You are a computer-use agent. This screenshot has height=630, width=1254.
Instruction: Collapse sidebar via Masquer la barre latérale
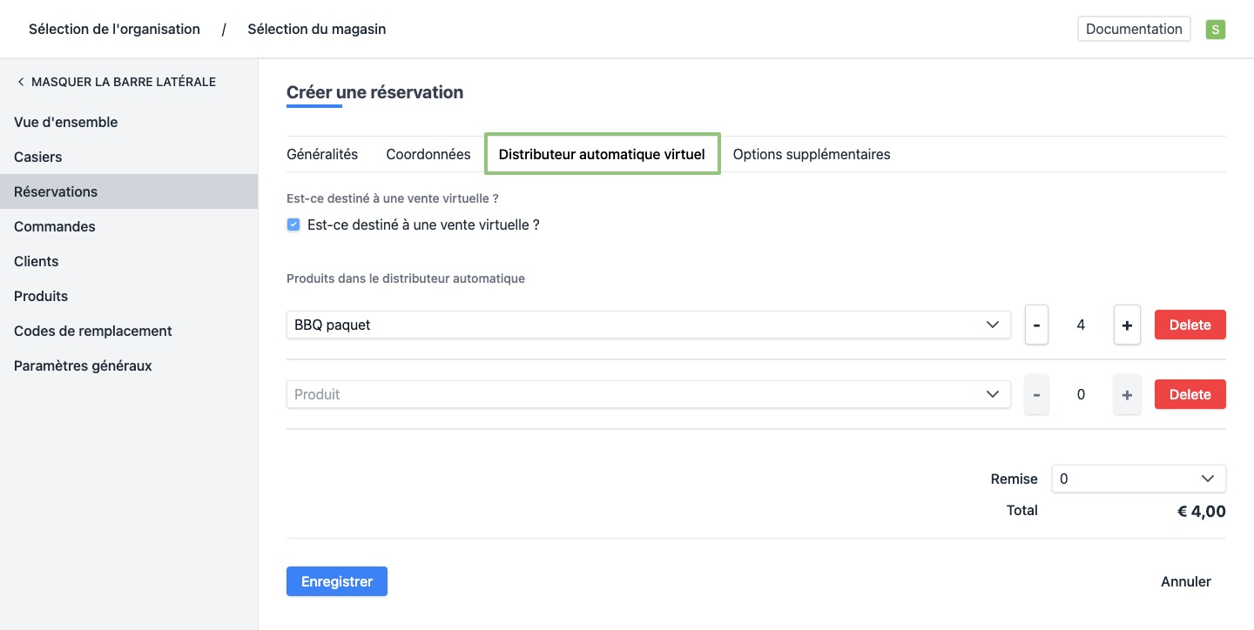[x=116, y=82]
